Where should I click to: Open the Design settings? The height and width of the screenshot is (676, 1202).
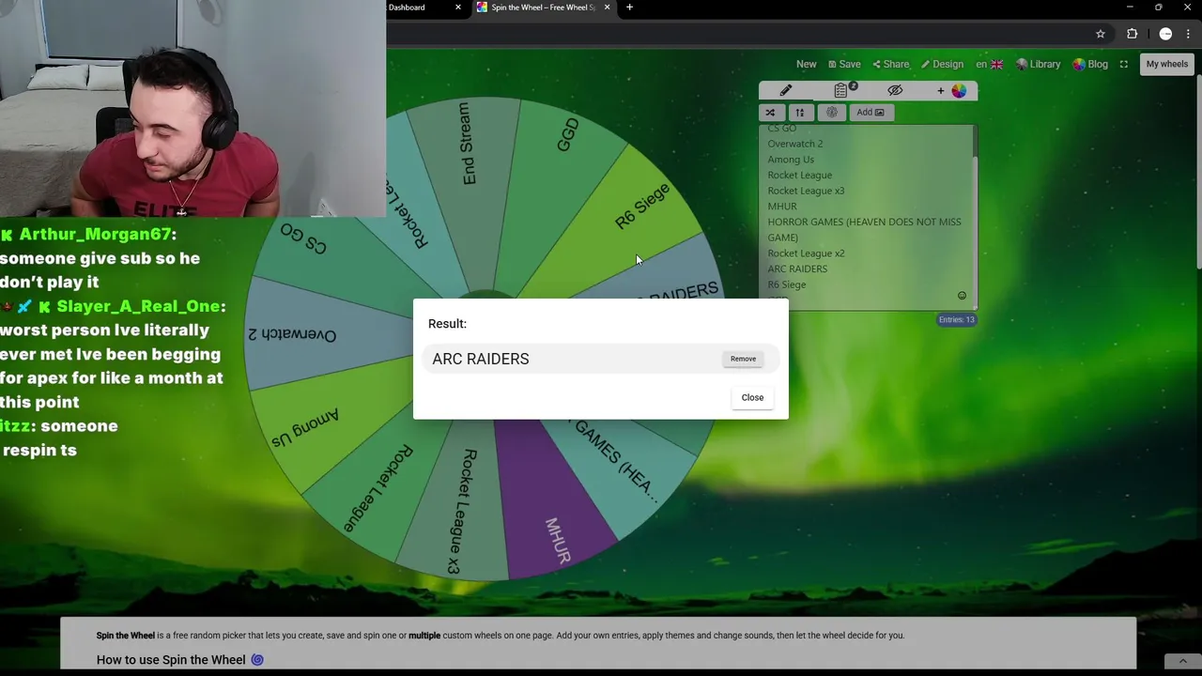[942, 65]
